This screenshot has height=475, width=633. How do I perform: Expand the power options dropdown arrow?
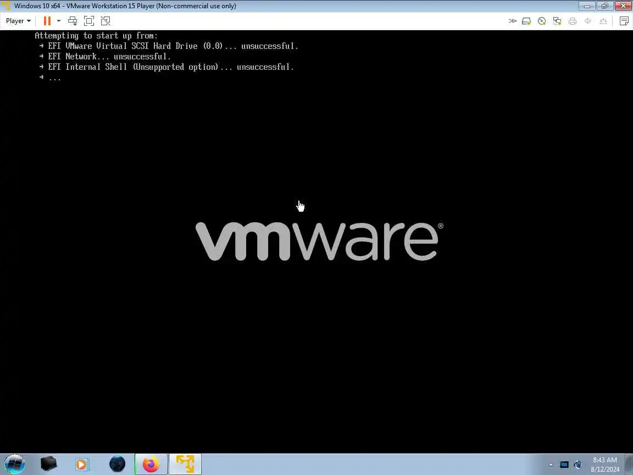(59, 21)
